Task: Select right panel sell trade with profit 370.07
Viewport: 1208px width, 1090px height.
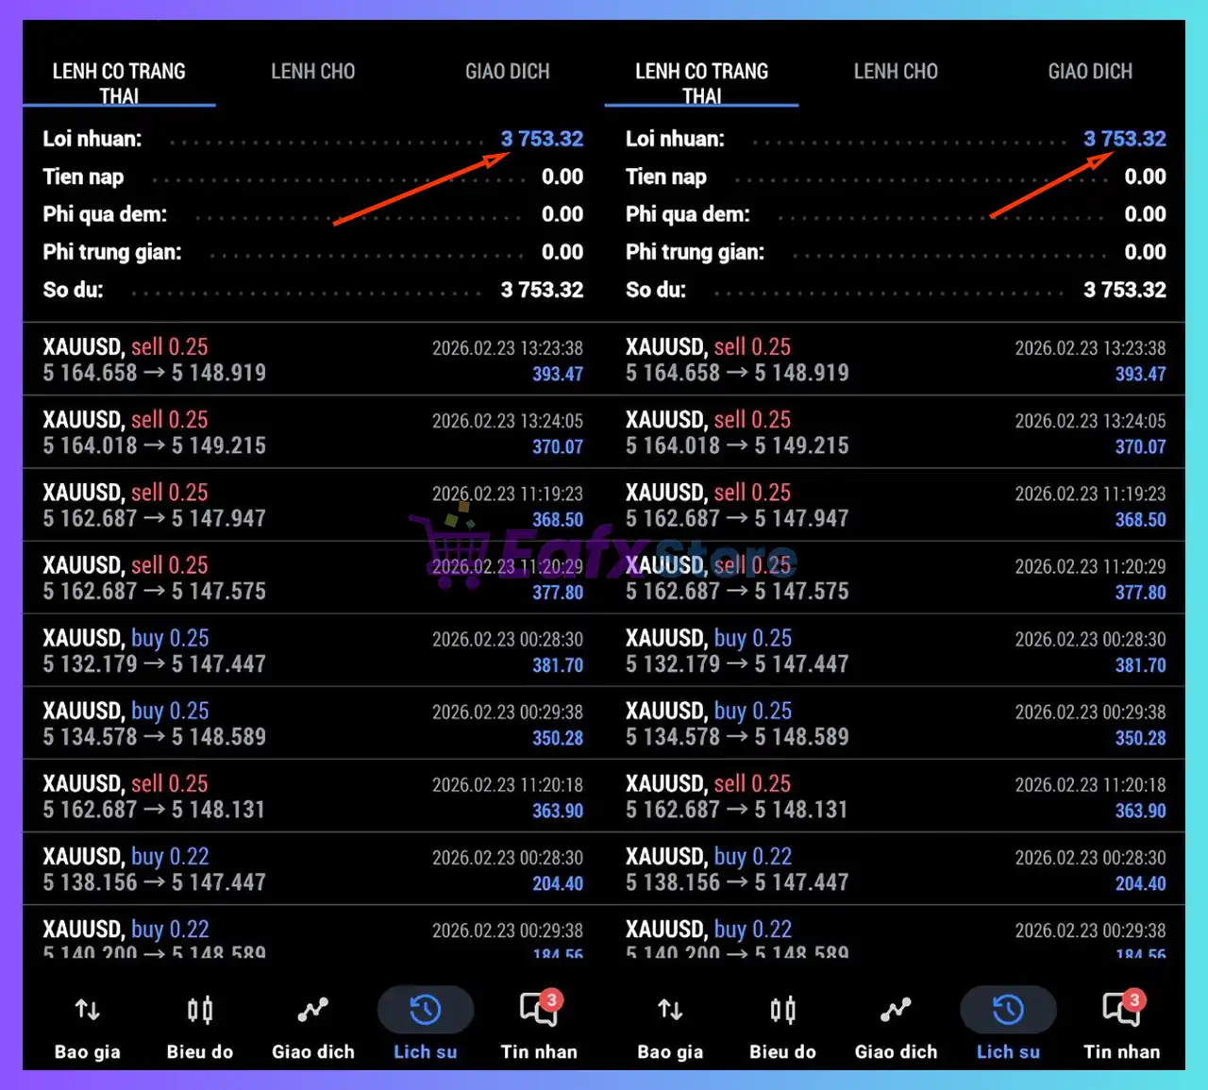Action: tap(895, 432)
